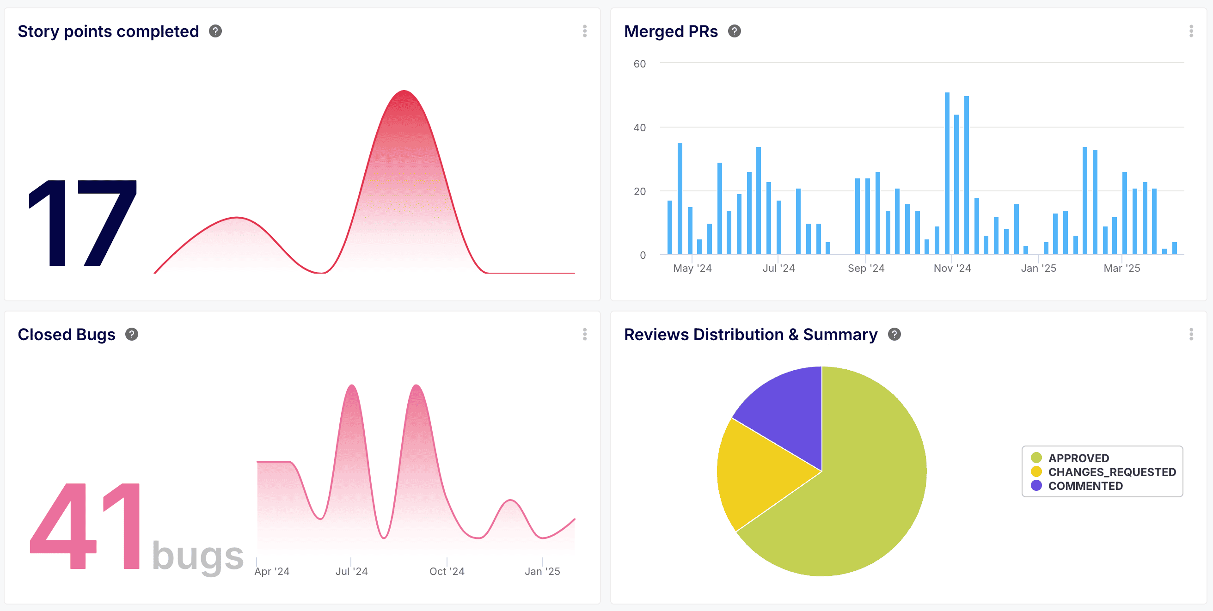Open the kebab menu on Story points completed widget

click(584, 31)
